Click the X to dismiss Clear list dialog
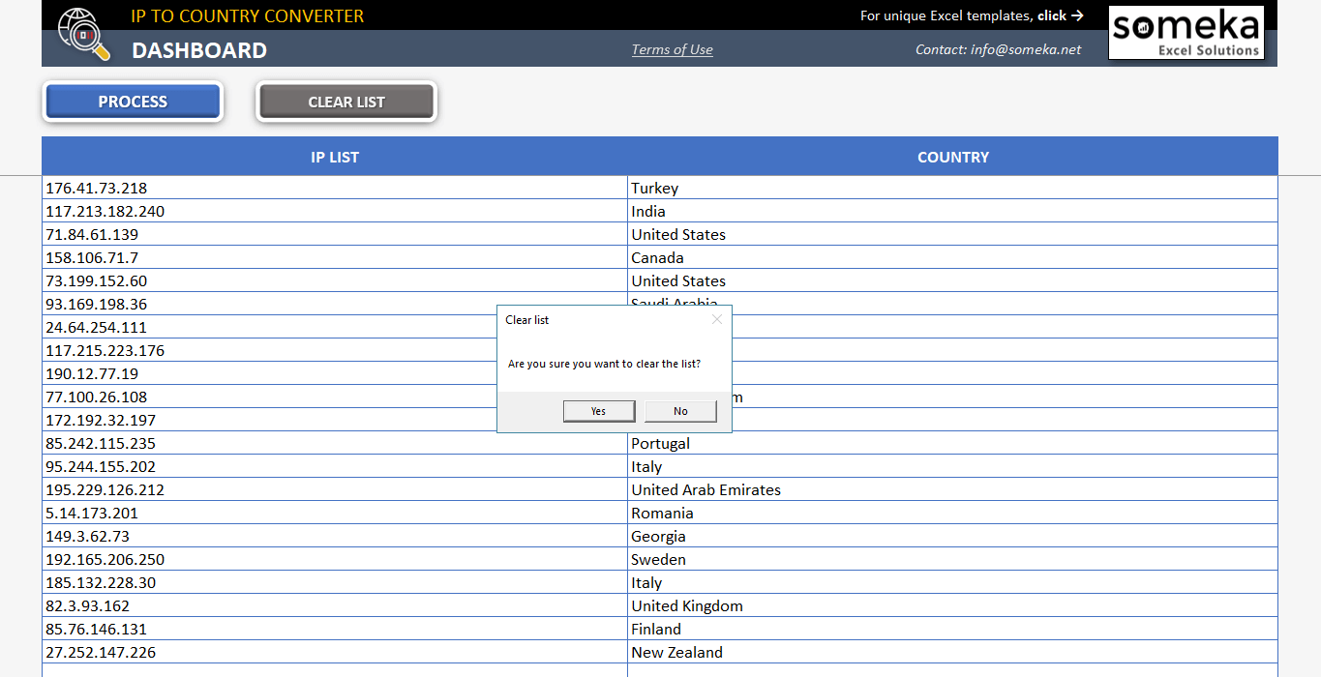 click(x=717, y=319)
